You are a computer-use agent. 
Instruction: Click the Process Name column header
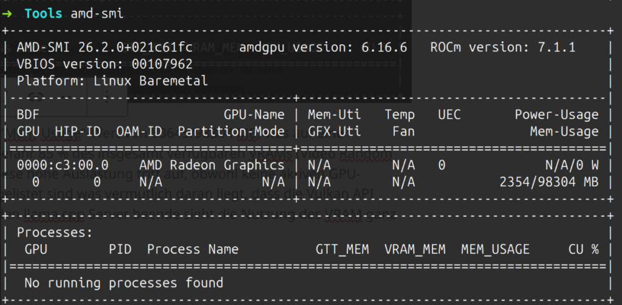click(x=193, y=249)
